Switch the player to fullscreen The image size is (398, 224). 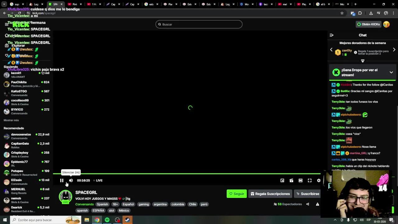(310, 180)
